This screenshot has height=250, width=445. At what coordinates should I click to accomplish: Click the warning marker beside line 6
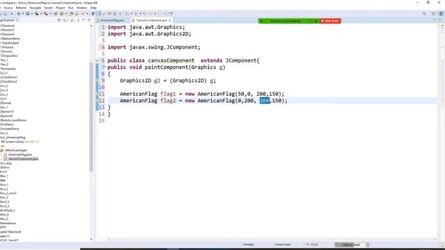click(97, 60)
